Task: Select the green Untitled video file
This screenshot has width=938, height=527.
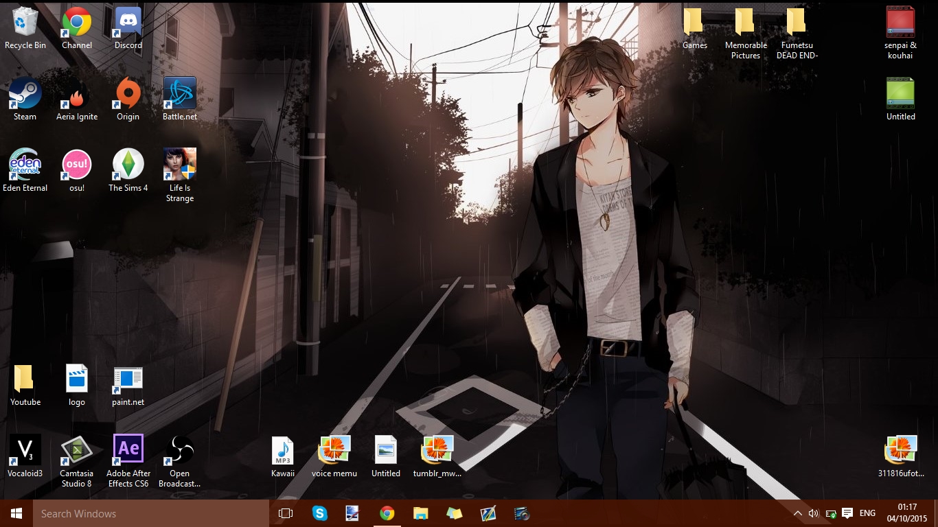Action: 900,99
